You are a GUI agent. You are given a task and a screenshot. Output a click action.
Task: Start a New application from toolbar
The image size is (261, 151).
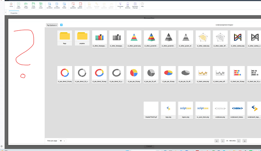73,5
